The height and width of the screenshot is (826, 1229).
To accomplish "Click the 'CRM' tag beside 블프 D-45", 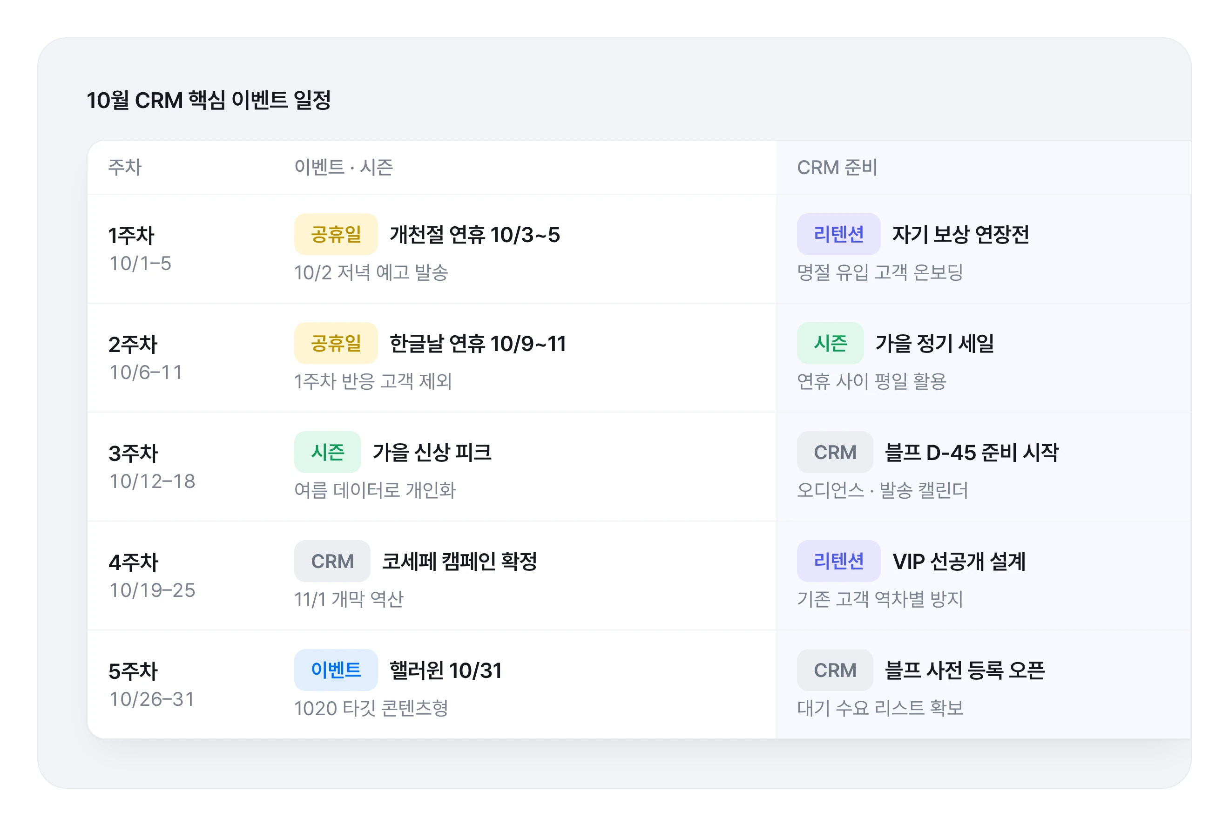I will point(835,452).
